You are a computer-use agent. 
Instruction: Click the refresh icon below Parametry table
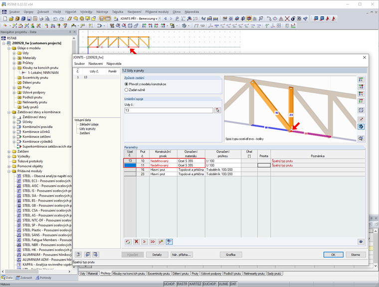tap(128, 242)
